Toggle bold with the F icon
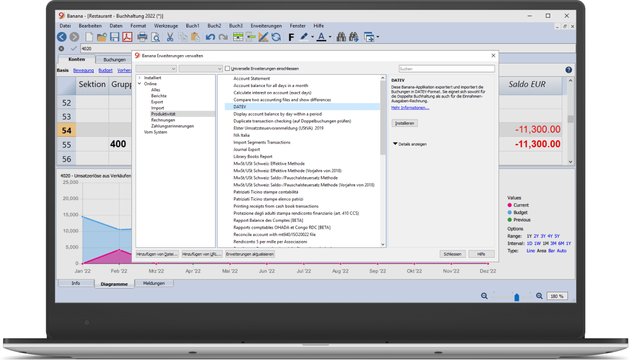The image size is (630, 360). click(x=291, y=37)
